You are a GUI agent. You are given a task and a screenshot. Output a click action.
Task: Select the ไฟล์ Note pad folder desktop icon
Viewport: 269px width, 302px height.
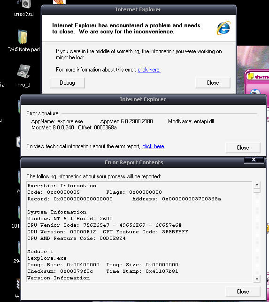click(x=24, y=41)
